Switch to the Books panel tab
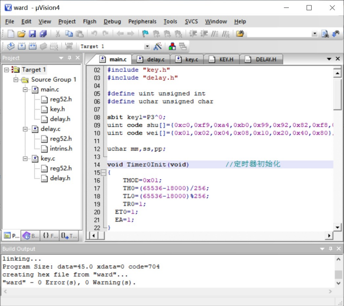The height and width of the screenshot is (306, 344). click(x=30, y=236)
